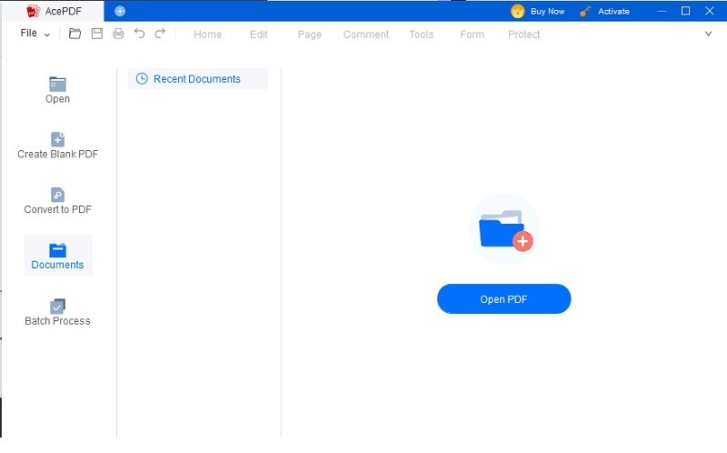This screenshot has width=727, height=453.
Task: Switch to the Tools tab
Action: (x=421, y=35)
